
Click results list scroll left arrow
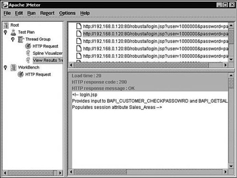point(71,65)
